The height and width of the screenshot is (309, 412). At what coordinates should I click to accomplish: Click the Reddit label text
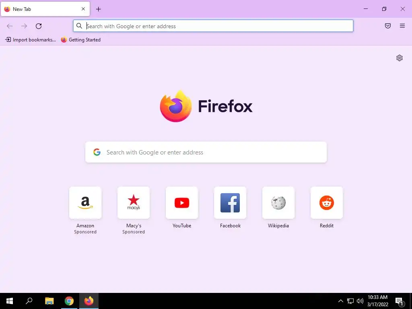(x=327, y=226)
